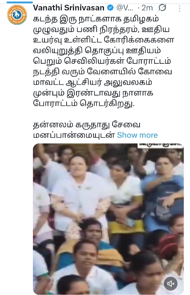Click the tweet line beginning மாவட்ட ஆட்சியர்
The width and height of the screenshot is (190, 295).
tap(92, 83)
